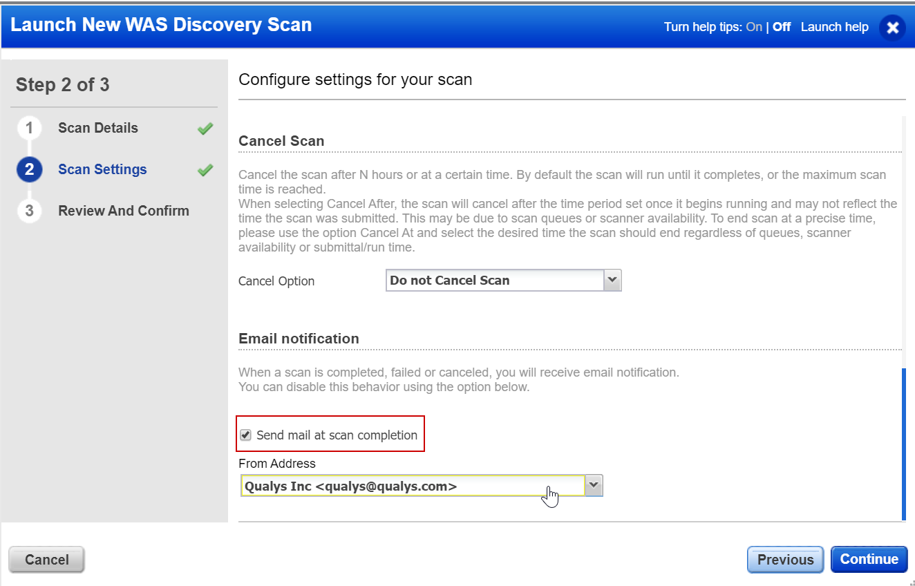The image size is (915, 586).
Task: Select the Review And Confirm step
Action: (x=124, y=211)
